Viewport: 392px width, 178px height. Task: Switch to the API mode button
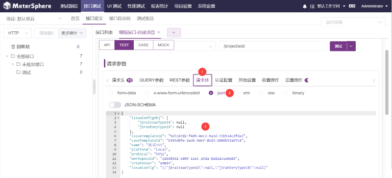coord(107,45)
